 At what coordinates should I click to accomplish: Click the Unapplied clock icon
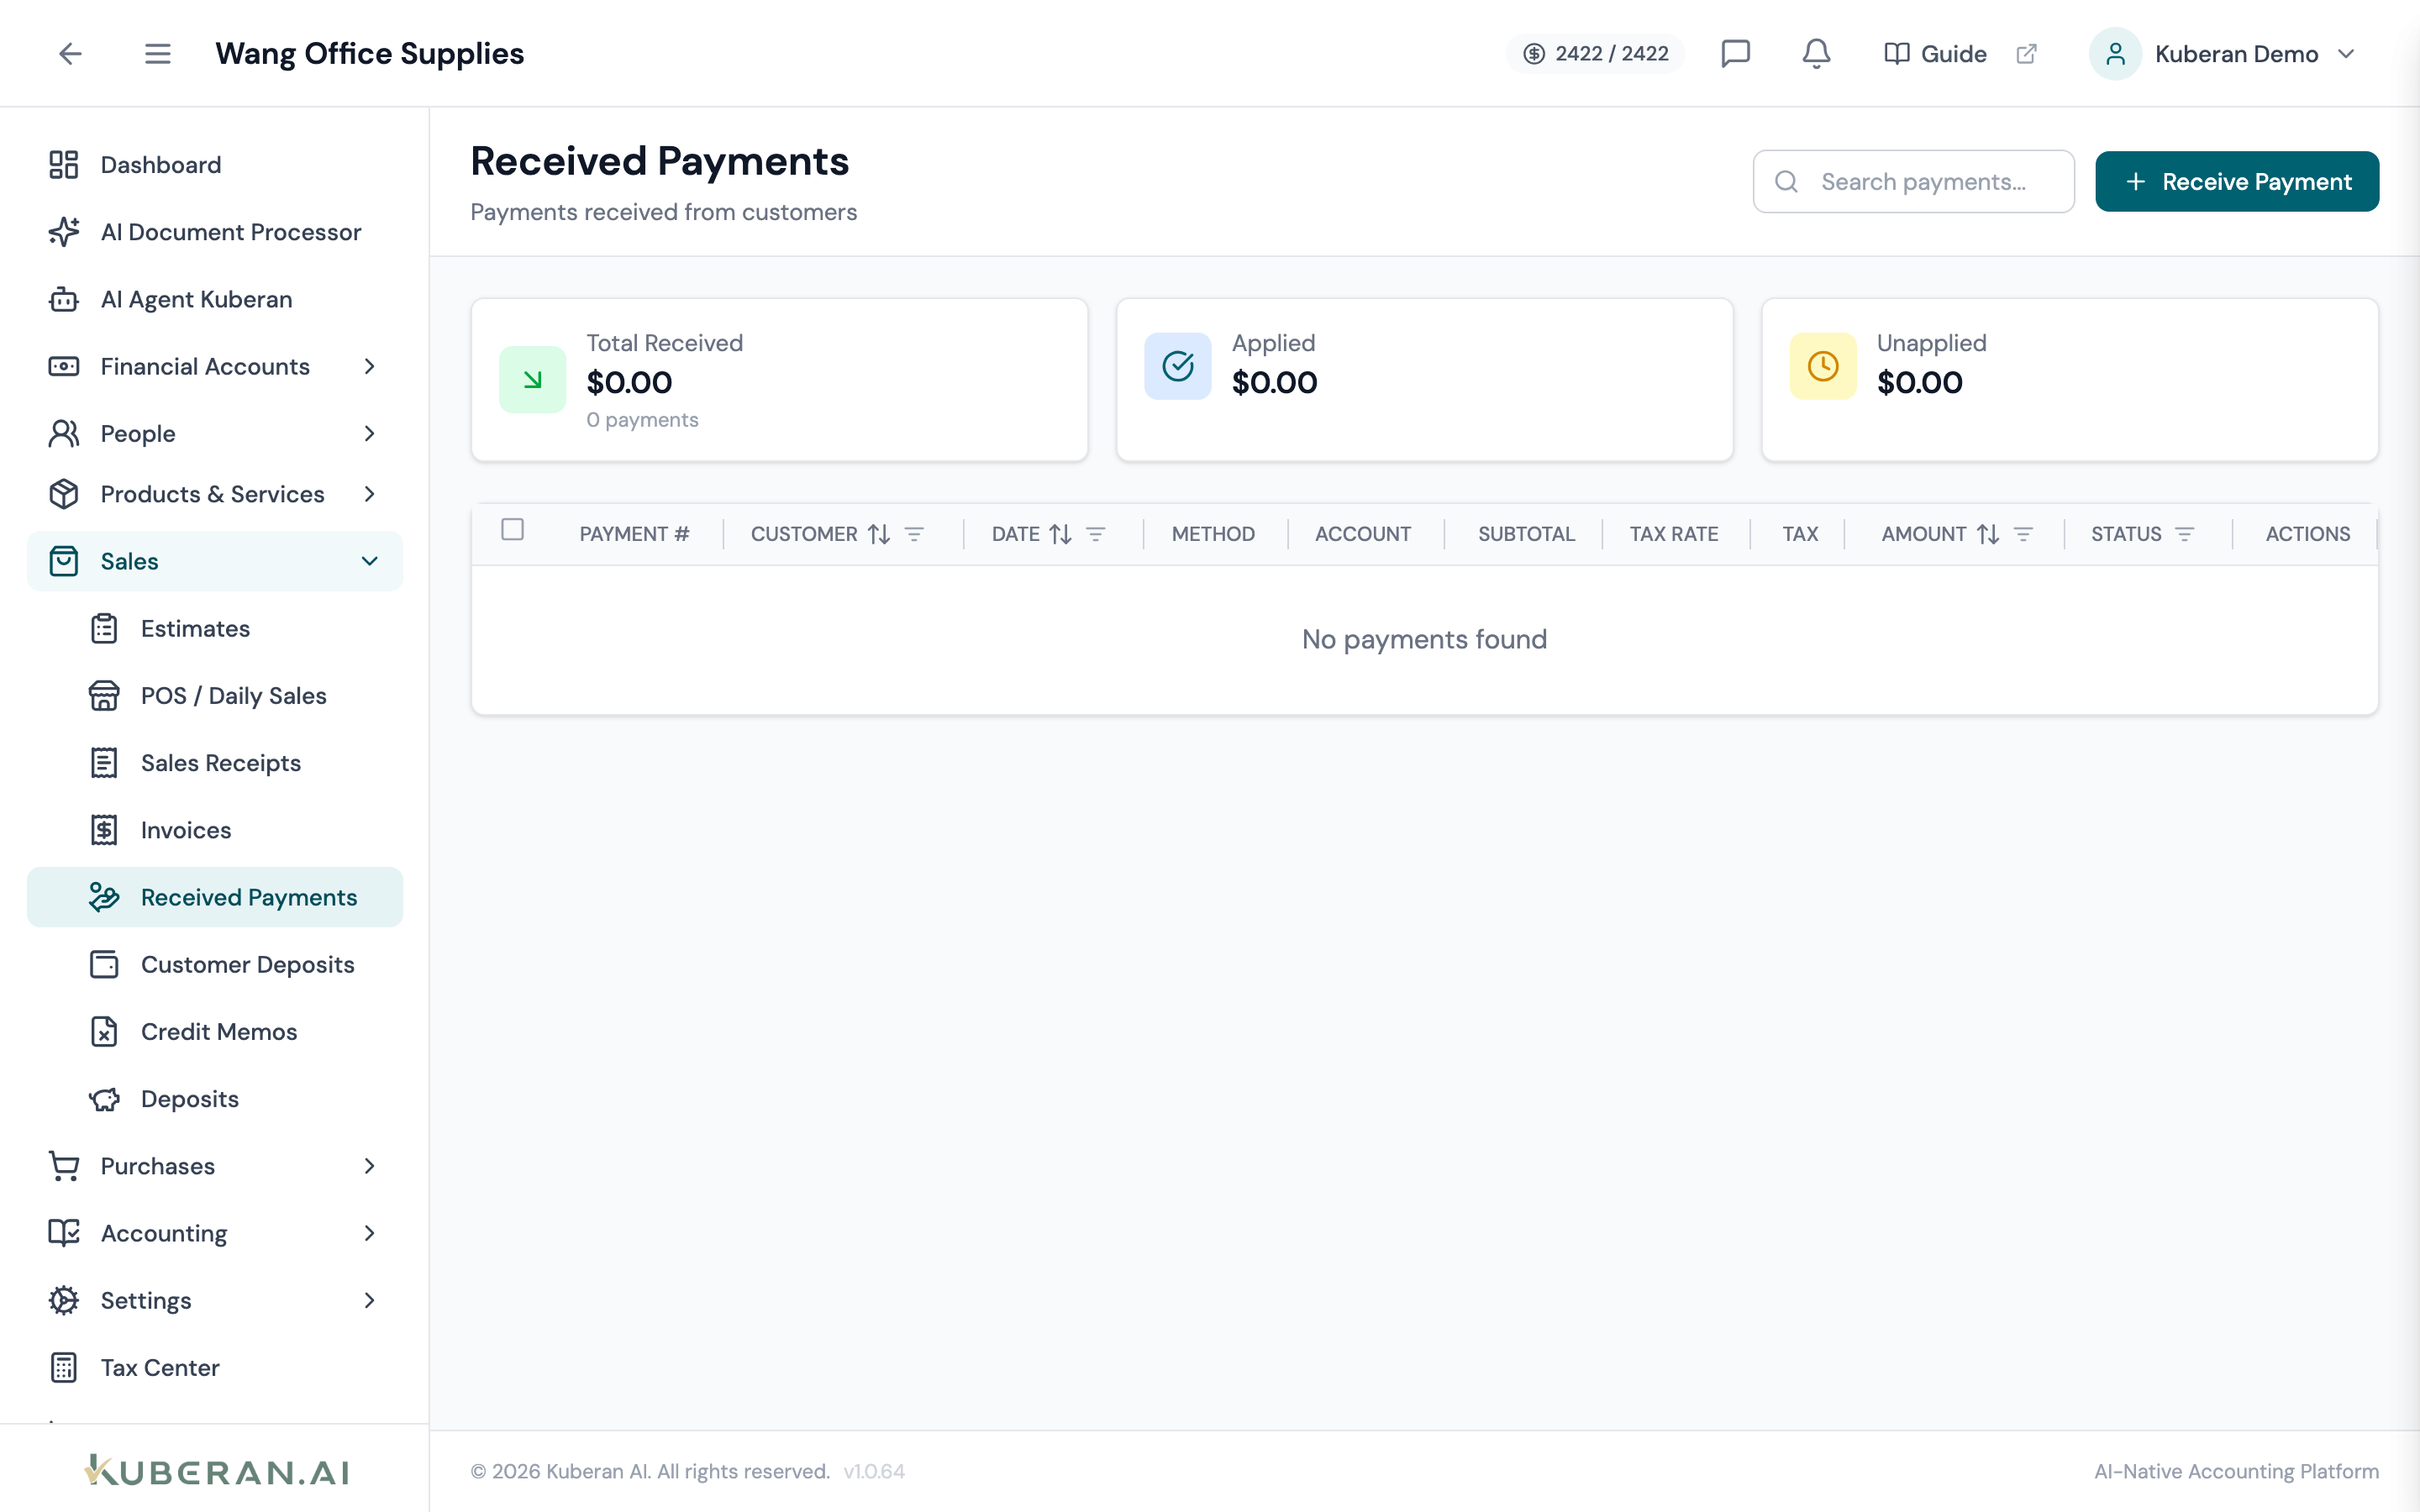point(1822,366)
